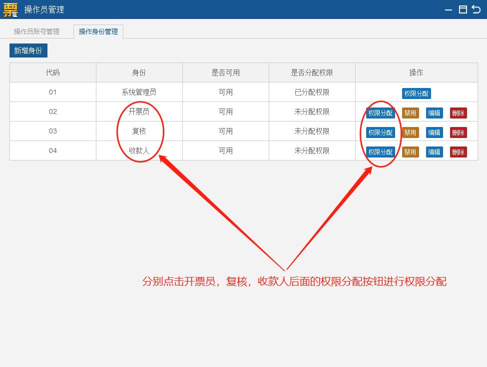
Task: Disable 开票员 using its 禁用 button
Action: pos(410,112)
